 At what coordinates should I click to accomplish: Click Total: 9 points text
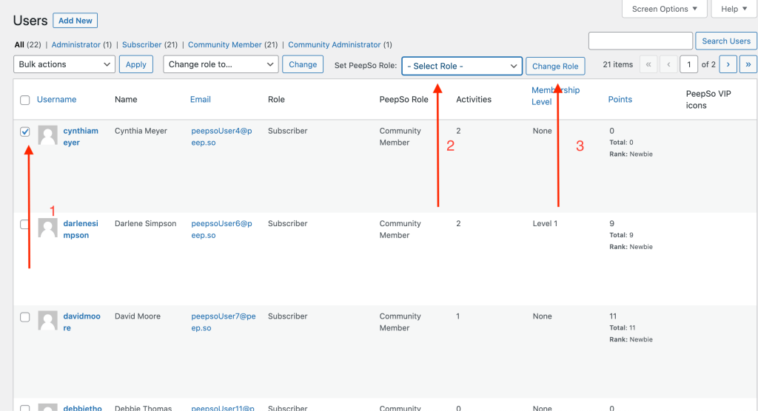pyautogui.click(x=621, y=235)
